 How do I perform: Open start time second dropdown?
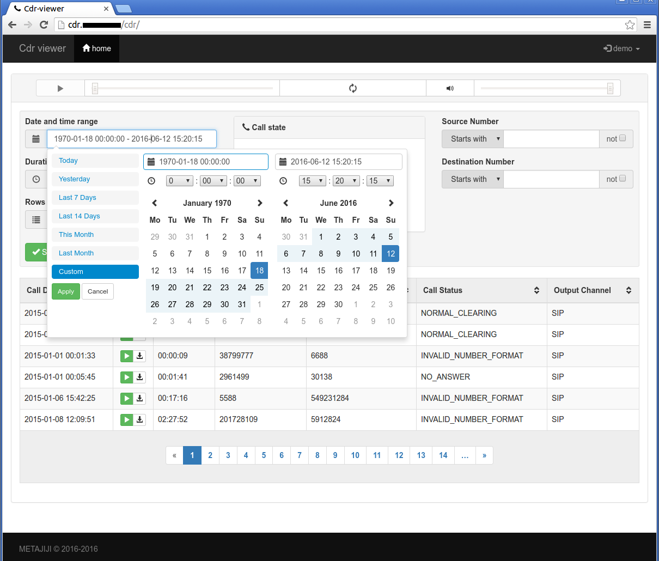tap(247, 181)
